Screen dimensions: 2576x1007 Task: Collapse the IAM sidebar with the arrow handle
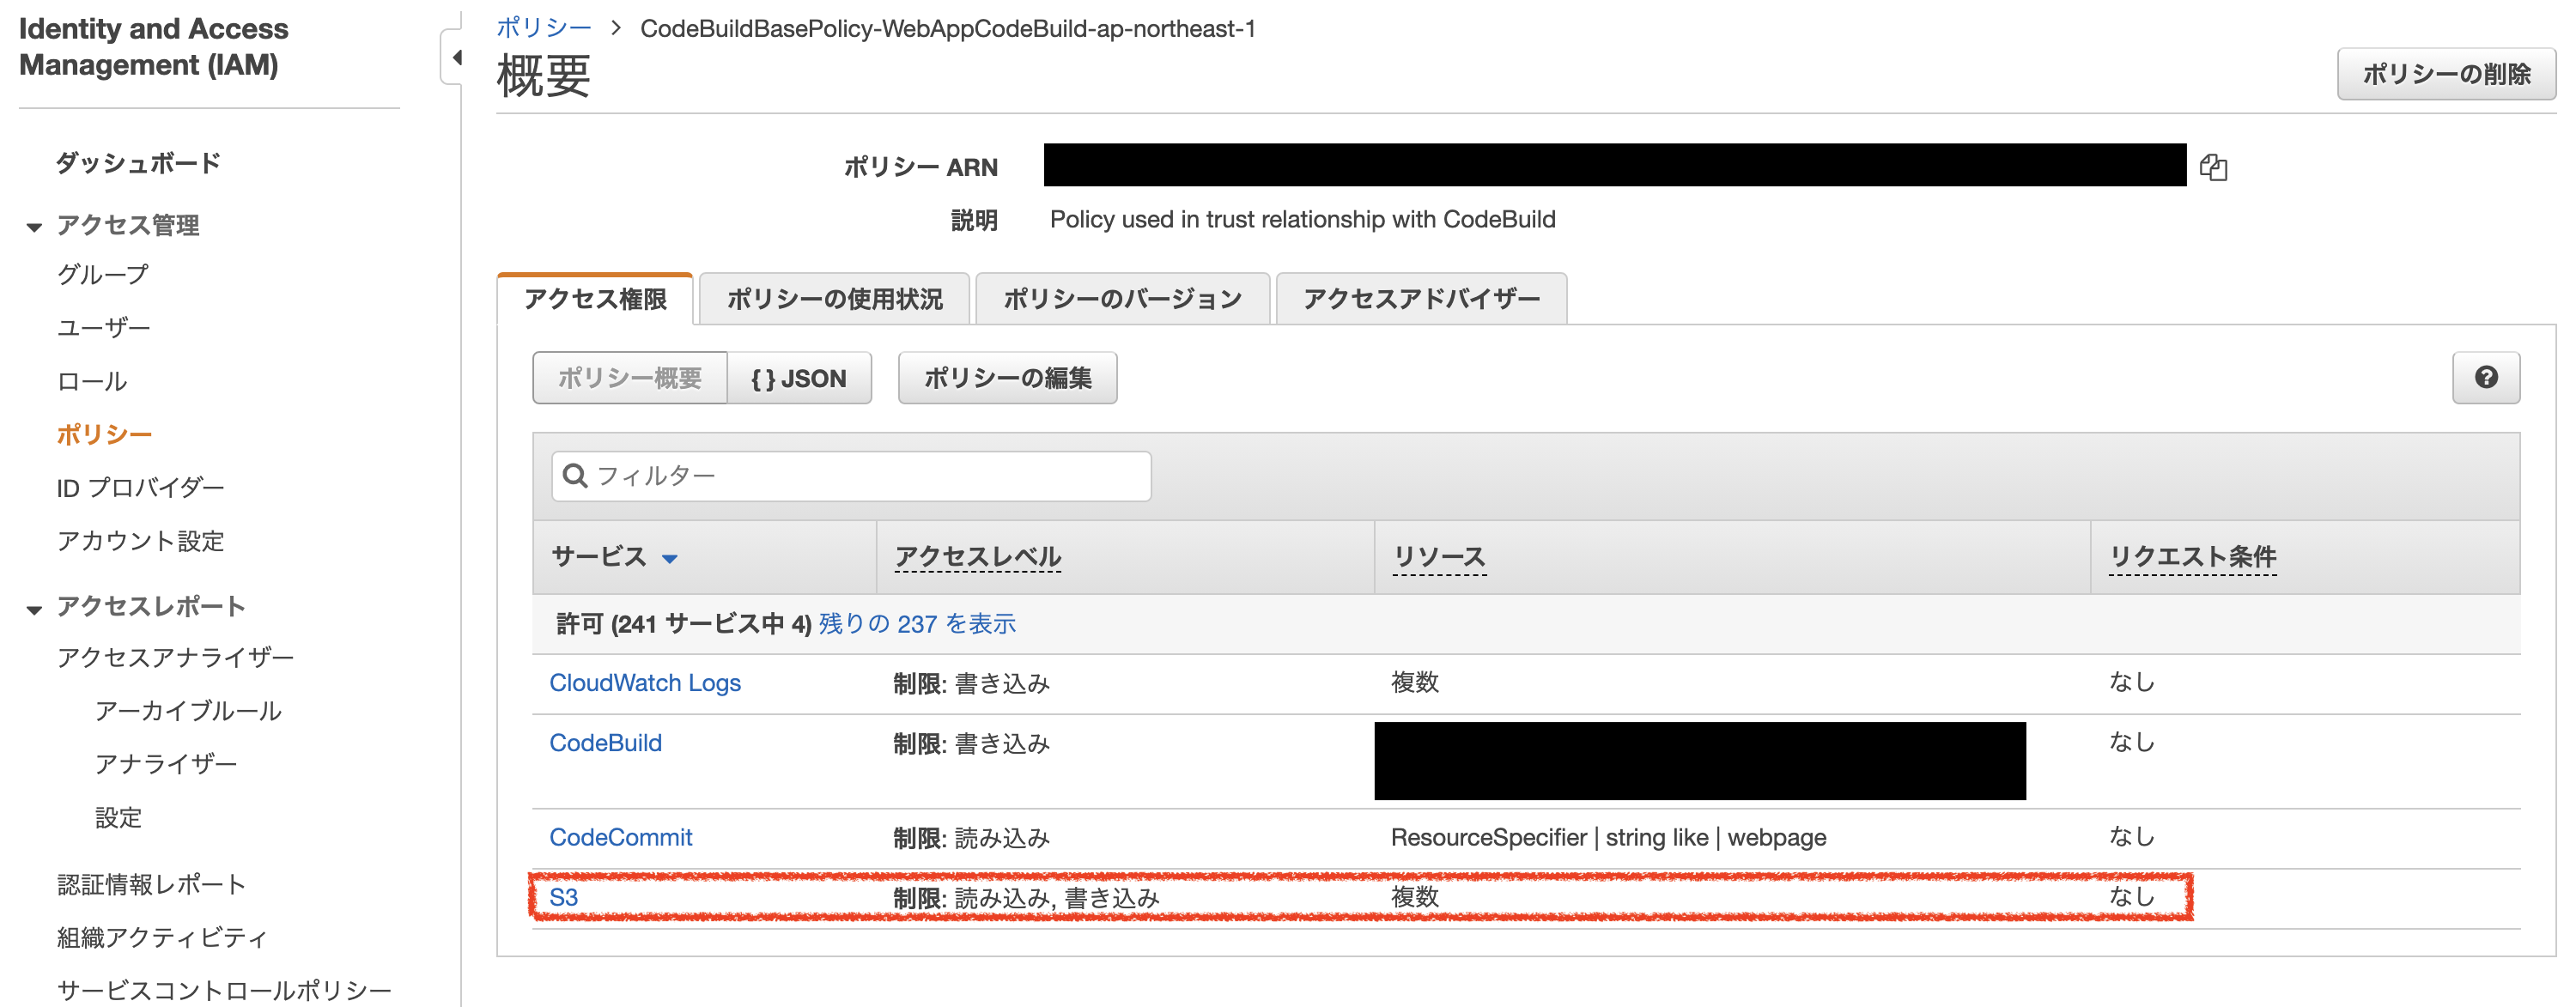pos(453,57)
